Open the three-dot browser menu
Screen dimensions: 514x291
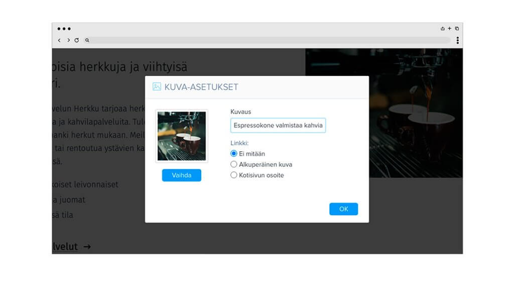click(458, 40)
